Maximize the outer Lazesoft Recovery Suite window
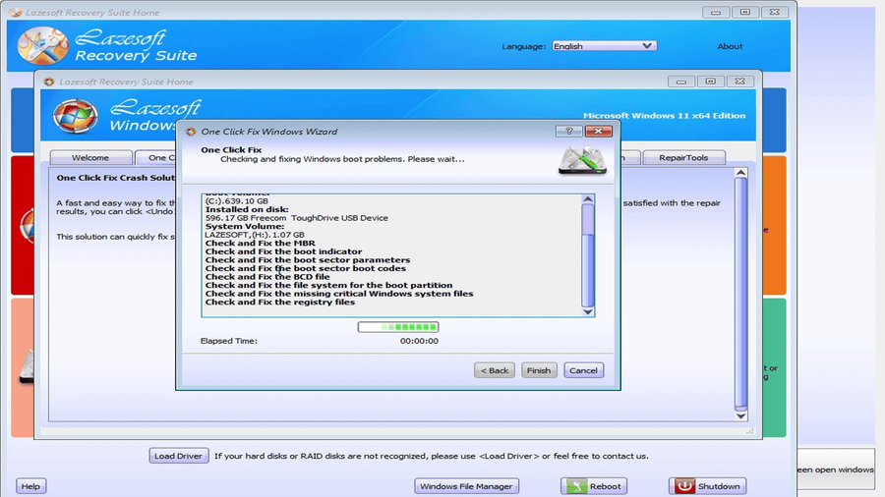The width and height of the screenshot is (885, 497). pyautogui.click(x=745, y=12)
